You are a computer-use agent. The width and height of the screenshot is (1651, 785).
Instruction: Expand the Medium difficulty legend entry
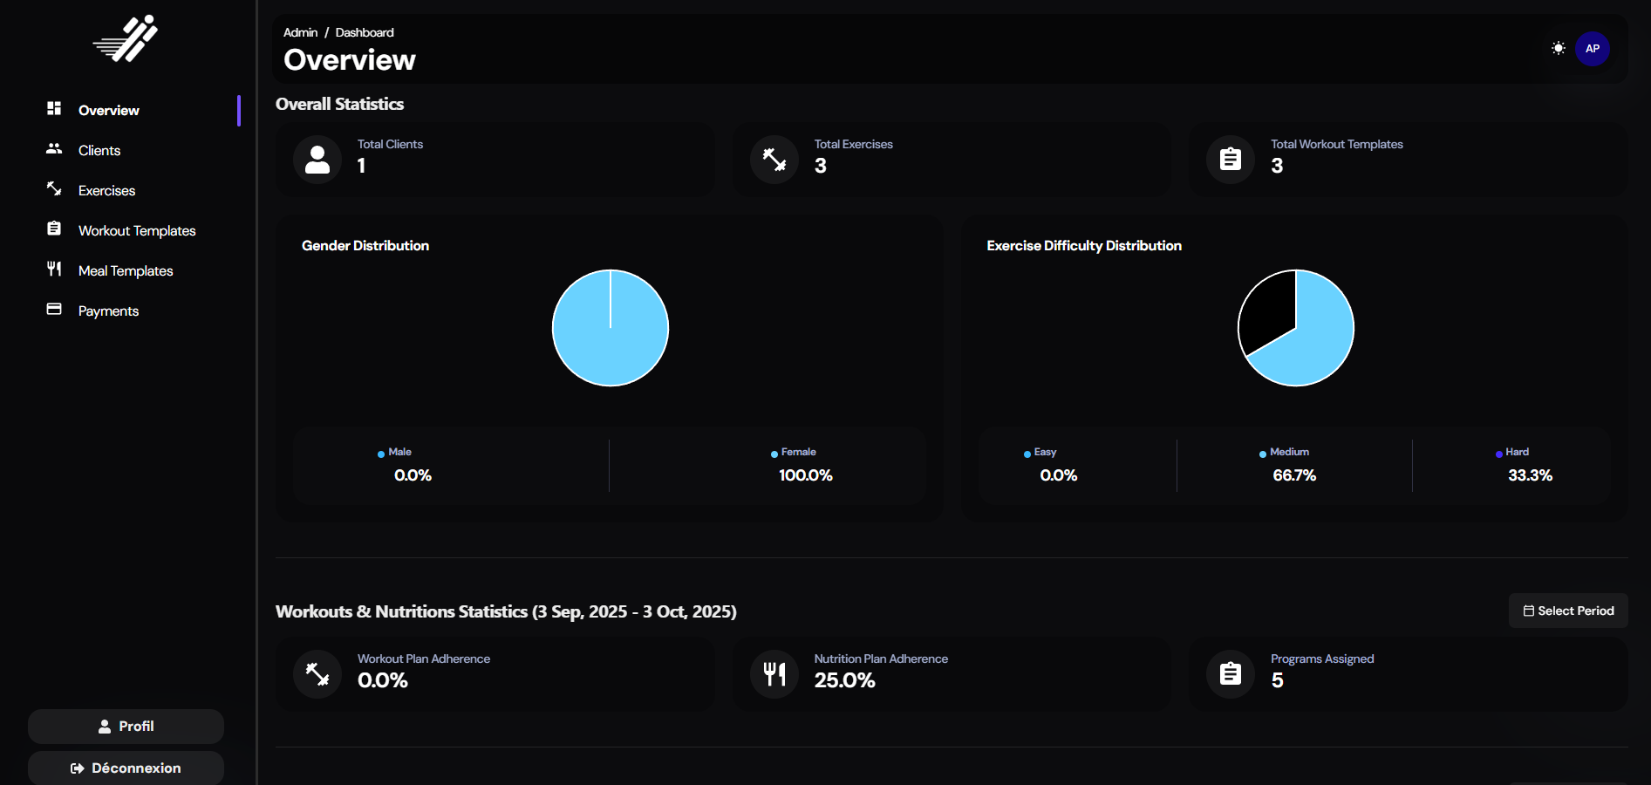(x=1284, y=452)
